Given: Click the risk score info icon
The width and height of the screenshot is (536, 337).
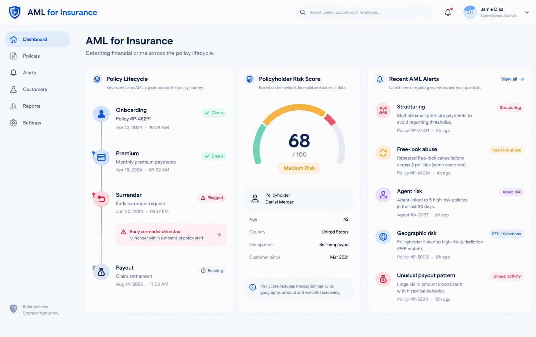Looking at the screenshot, I should click(253, 287).
